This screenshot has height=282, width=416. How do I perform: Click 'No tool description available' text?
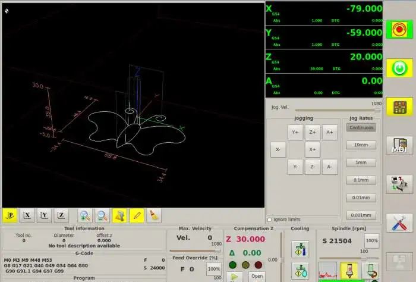point(84,246)
